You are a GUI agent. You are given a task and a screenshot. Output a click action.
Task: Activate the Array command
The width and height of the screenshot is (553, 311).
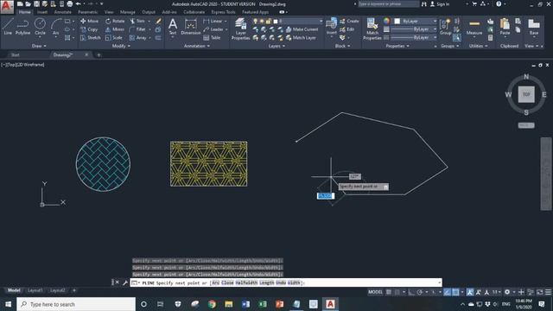(138, 38)
